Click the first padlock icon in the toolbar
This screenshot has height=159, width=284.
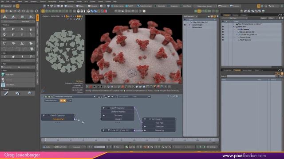point(78,11)
